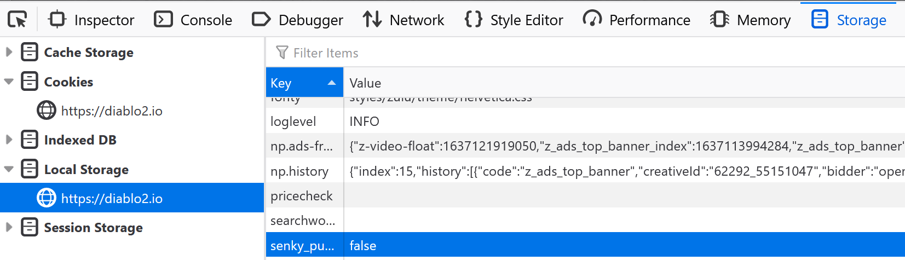The width and height of the screenshot is (905, 260).
Task: Switch to the Performance tab
Action: point(636,20)
